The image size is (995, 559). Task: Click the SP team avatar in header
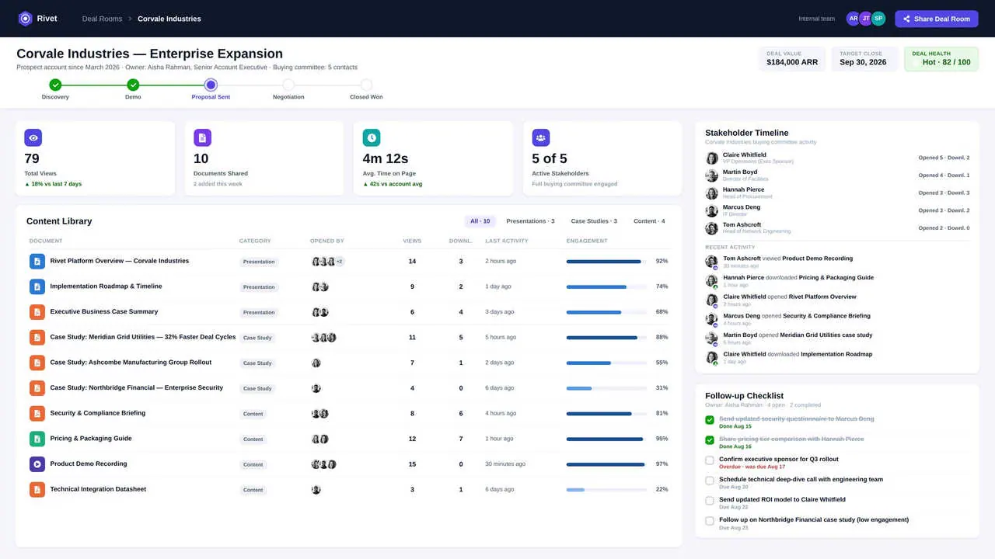[878, 19]
